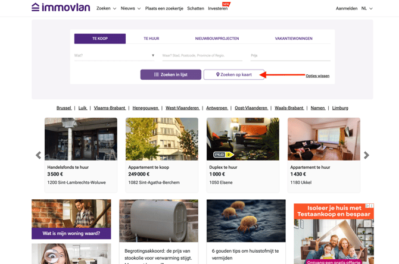This screenshot has width=399, height=264.
Task: Select the TE KOOP tab
Action: click(x=100, y=39)
